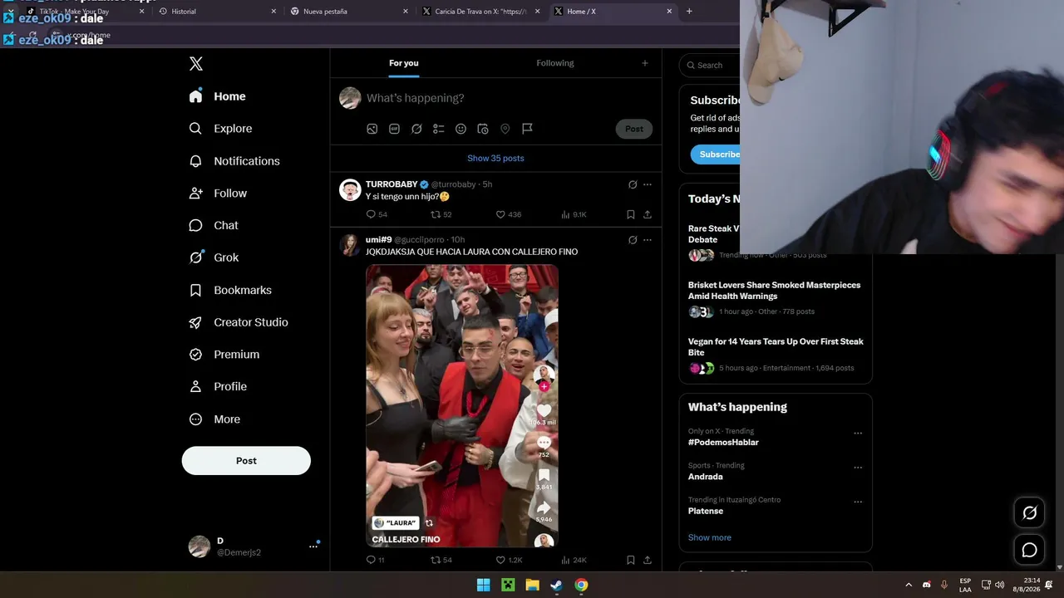Open Notifications from the sidebar

(234, 161)
